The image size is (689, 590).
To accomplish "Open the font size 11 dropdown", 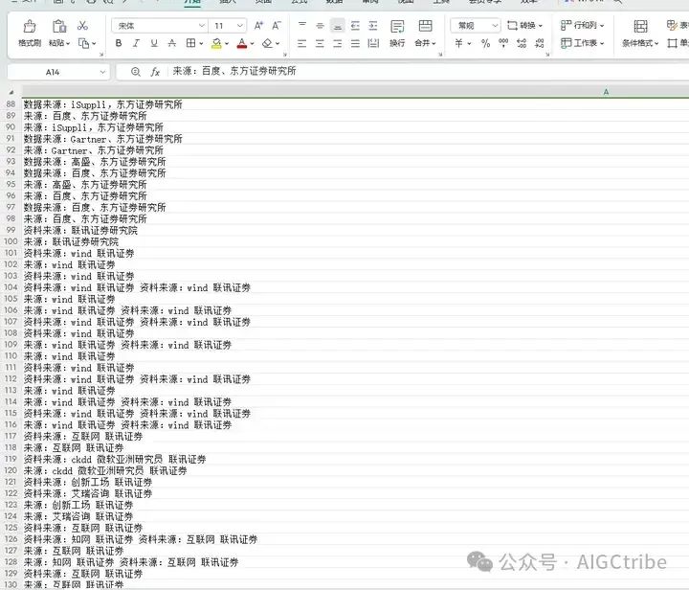I will pos(240,26).
